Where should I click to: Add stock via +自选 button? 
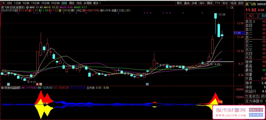pos(233,3)
